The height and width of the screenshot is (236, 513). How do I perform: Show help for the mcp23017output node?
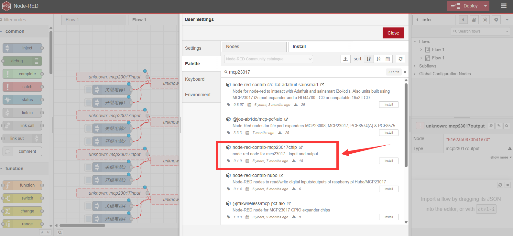pyautogui.click(x=491, y=126)
